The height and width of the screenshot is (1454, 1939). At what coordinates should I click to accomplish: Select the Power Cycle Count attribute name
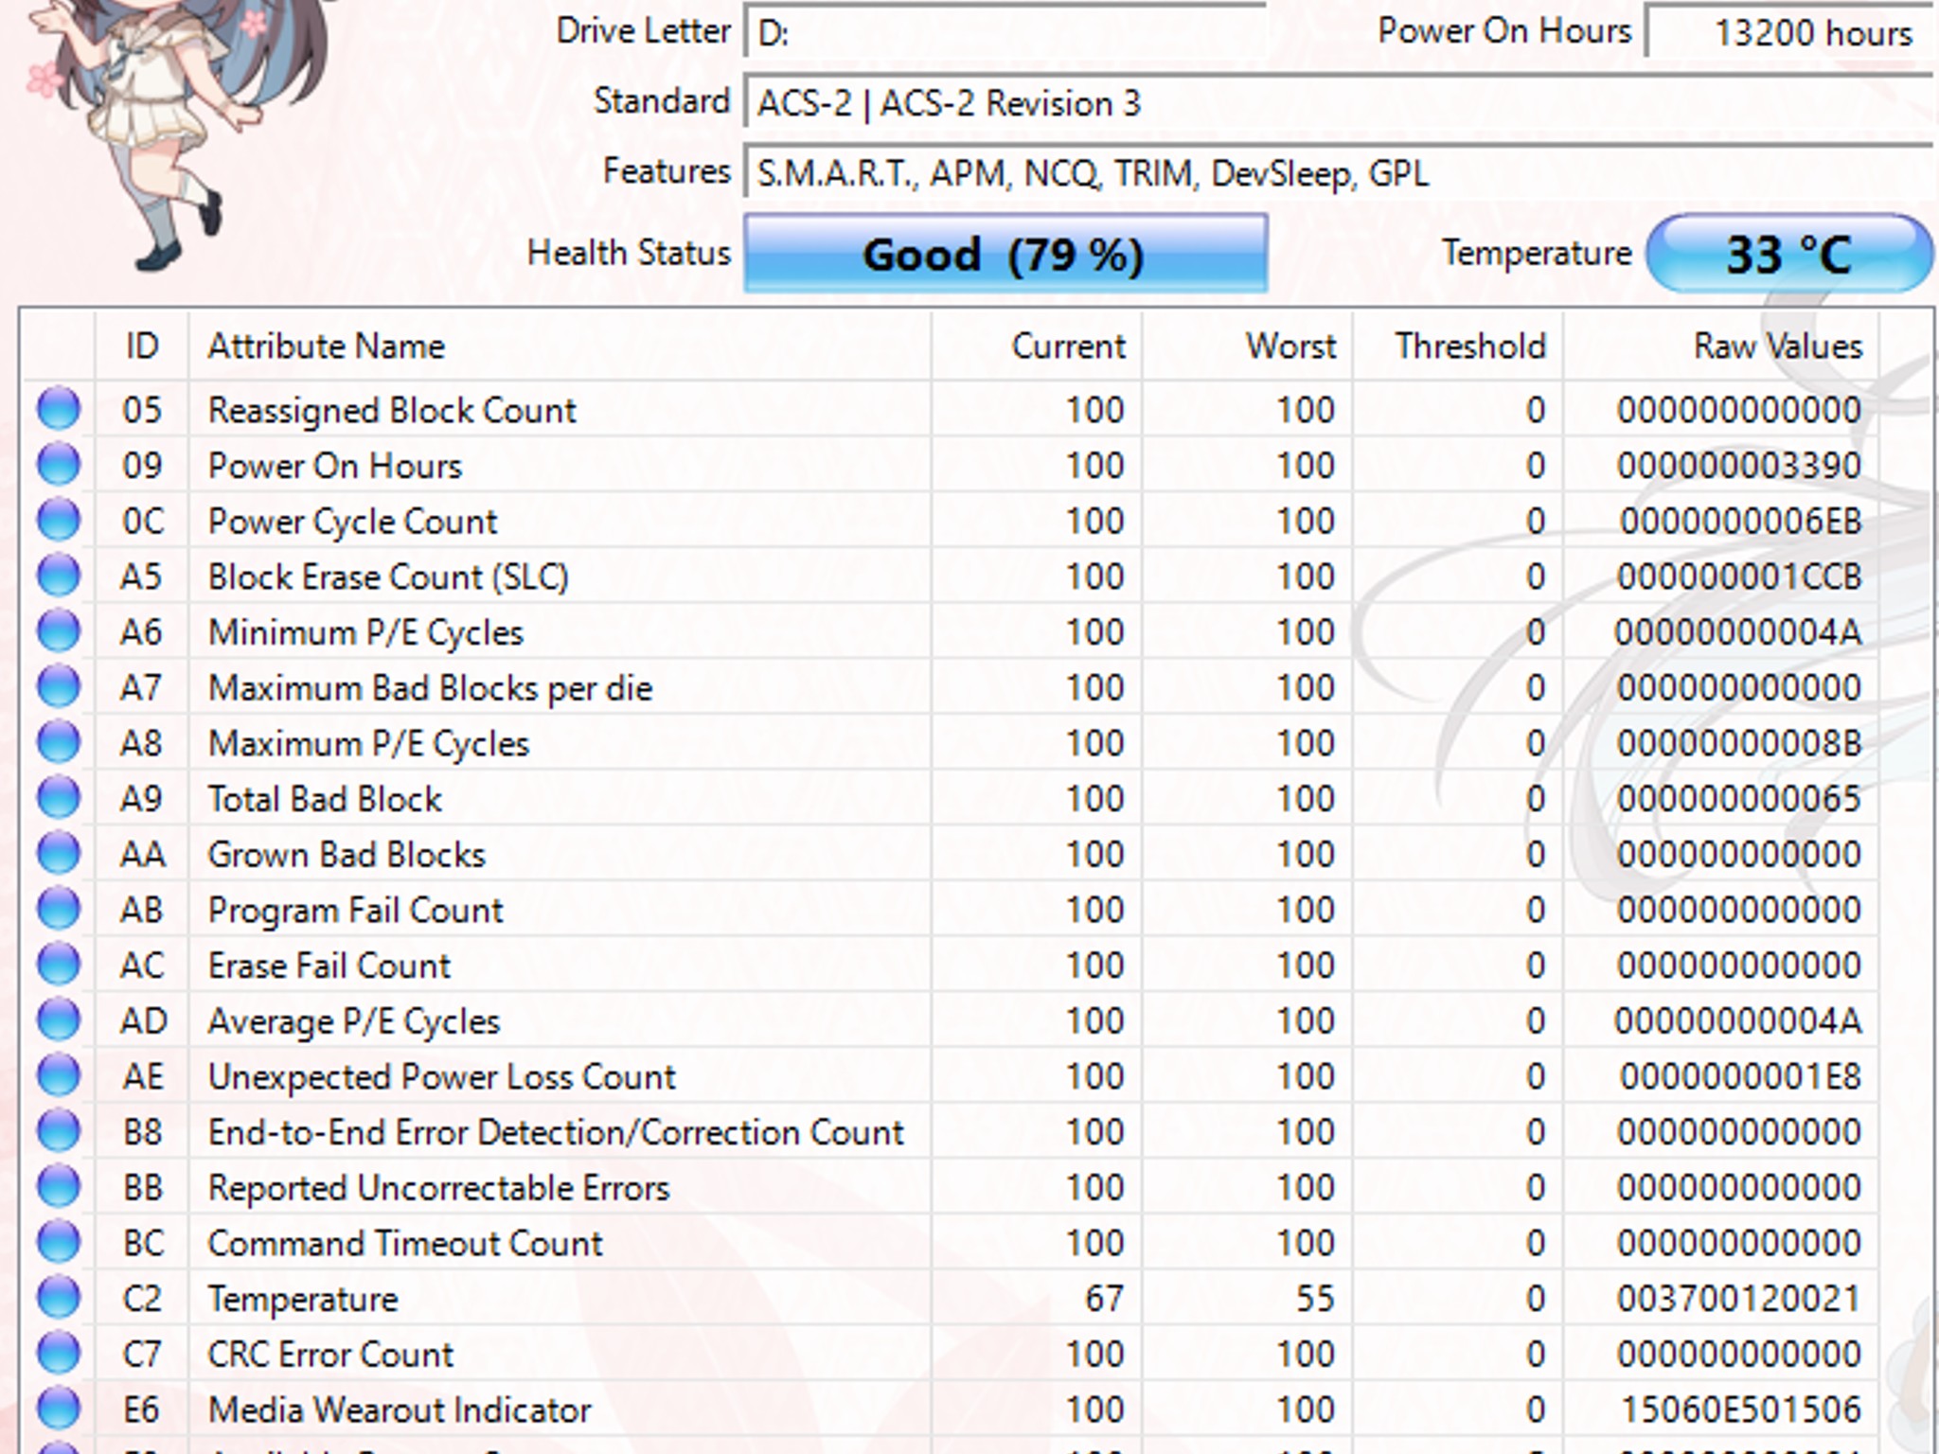point(352,522)
